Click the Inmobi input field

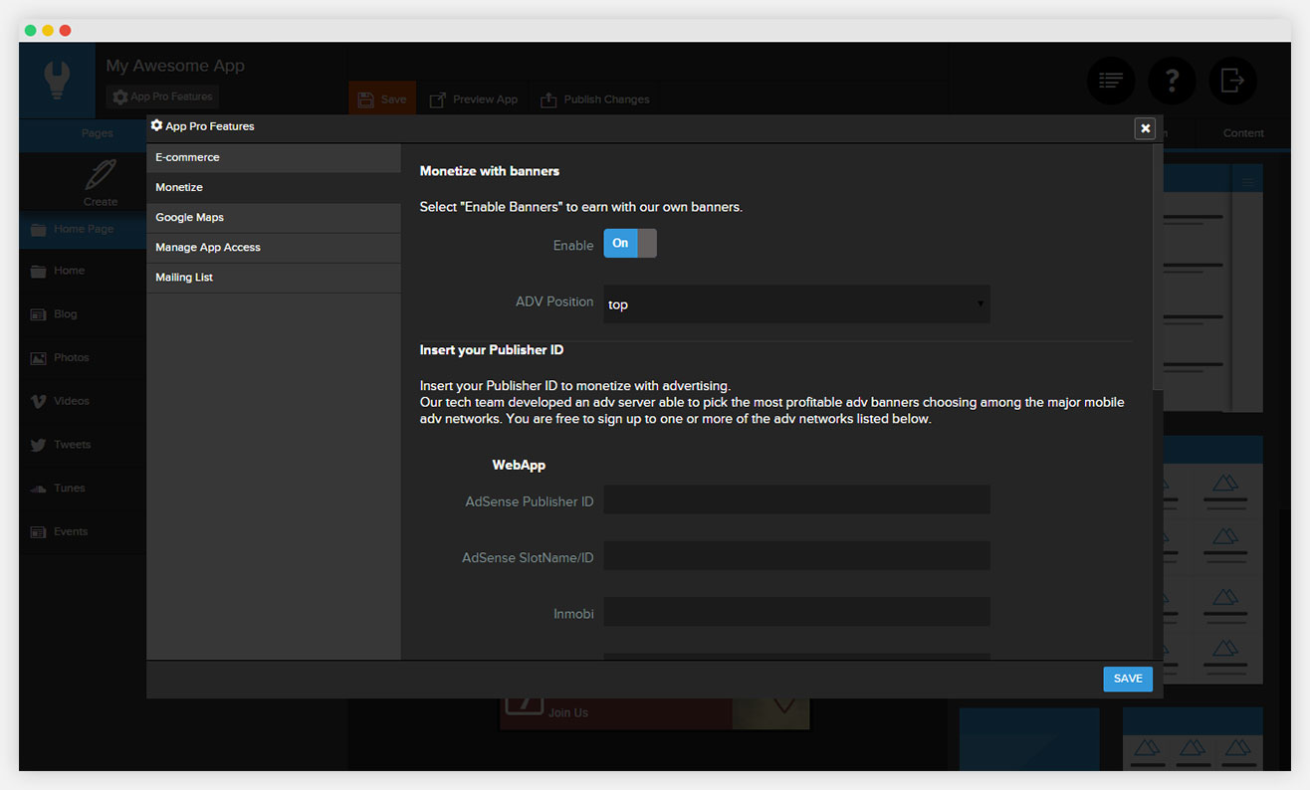pyautogui.click(x=796, y=612)
